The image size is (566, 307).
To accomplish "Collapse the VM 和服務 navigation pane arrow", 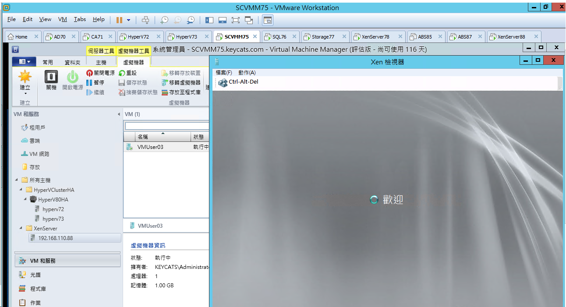I will (119, 114).
